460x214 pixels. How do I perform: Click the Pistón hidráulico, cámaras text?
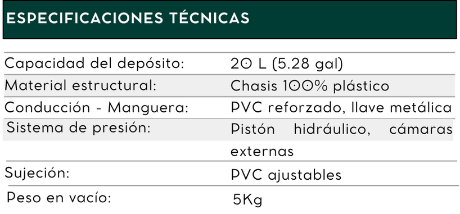tap(341, 129)
